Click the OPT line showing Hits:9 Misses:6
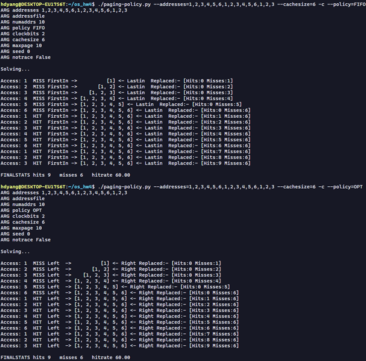The image size is (366, 361). 120,346
